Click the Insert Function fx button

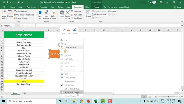click(x=32, y=26)
